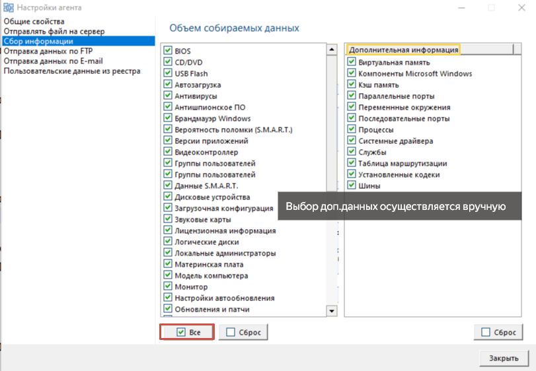This screenshot has height=371, width=536.
Task: Click Сброс under the main data list
Action: click(x=243, y=332)
